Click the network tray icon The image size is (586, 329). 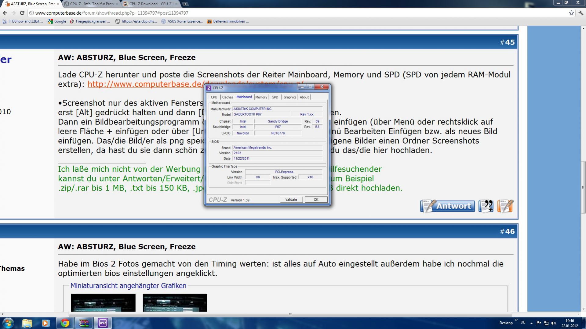tap(546, 323)
